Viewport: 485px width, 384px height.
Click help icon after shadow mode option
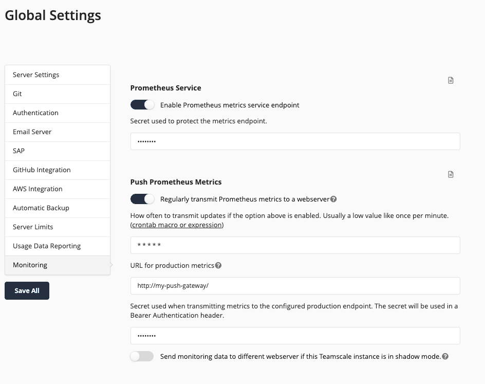click(445, 356)
